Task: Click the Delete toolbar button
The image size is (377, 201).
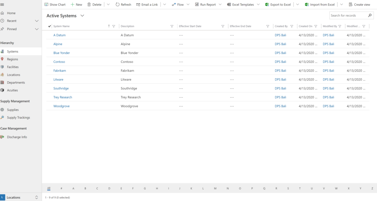Action: pyautogui.click(x=95, y=4)
